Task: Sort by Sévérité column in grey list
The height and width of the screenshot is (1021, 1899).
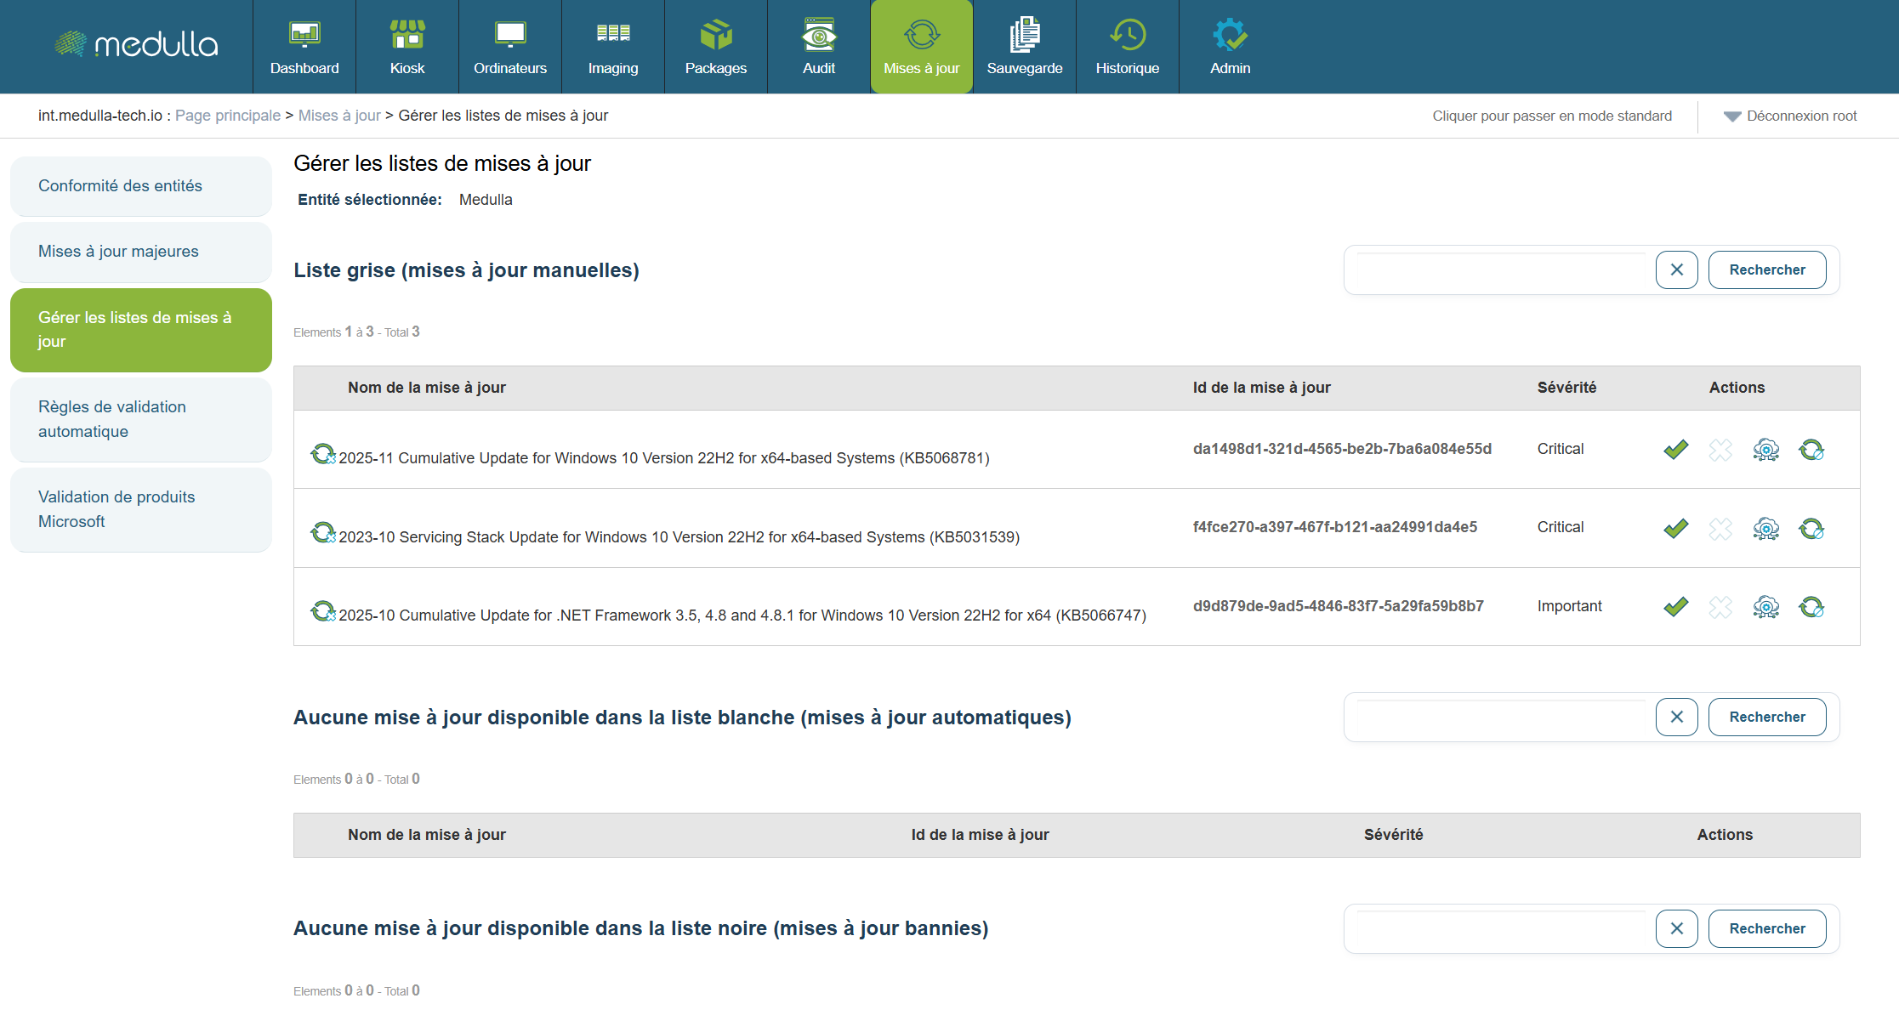Action: (x=1566, y=388)
